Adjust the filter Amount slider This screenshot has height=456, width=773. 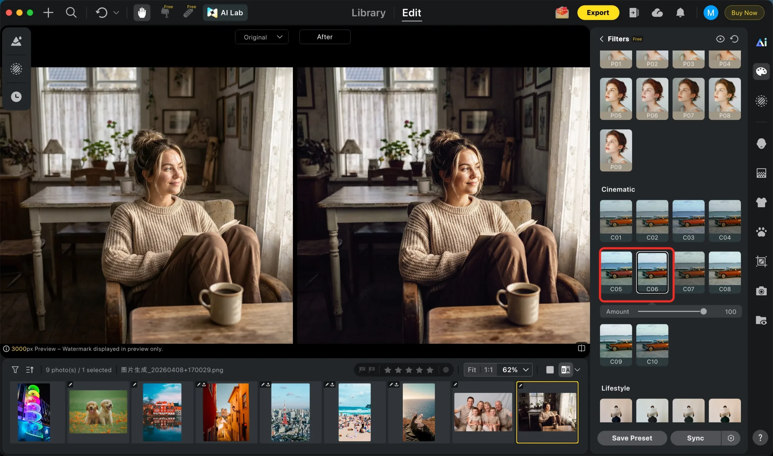[703, 312]
